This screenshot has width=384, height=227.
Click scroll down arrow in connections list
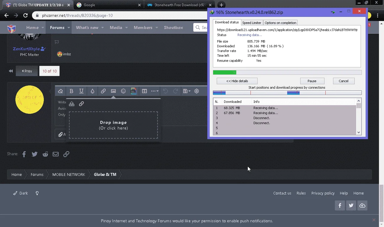click(359, 133)
